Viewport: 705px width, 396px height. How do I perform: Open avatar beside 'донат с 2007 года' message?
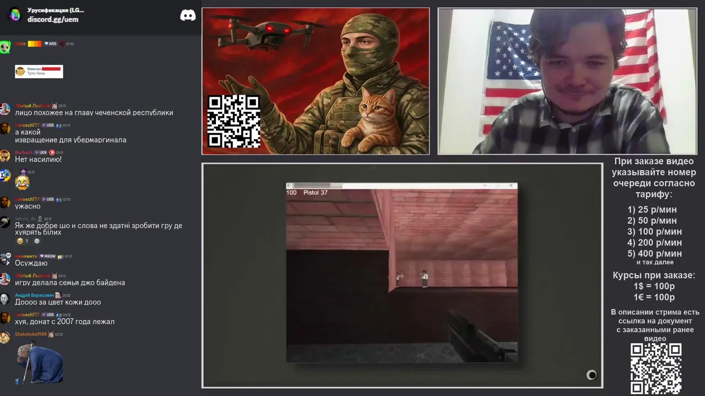pyautogui.click(x=4, y=318)
